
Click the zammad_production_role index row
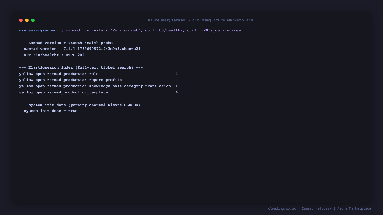[98, 74]
